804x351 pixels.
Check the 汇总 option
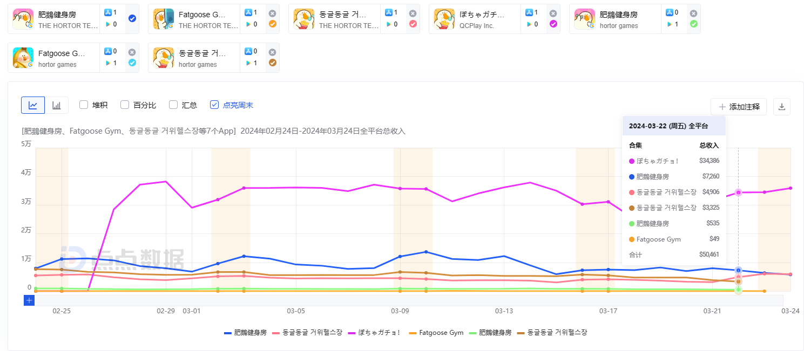(x=173, y=105)
